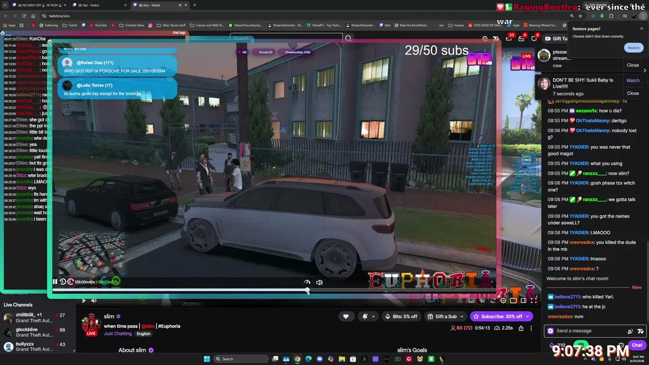Image resolution: width=649 pixels, height=365 pixels.
Task: Open Canvas and Wall St... bookmark folder
Action: tap(207, 25)
